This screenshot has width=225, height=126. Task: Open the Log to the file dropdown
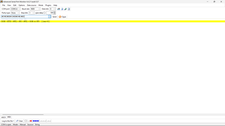pyautogui.click(x=8, y=121)
